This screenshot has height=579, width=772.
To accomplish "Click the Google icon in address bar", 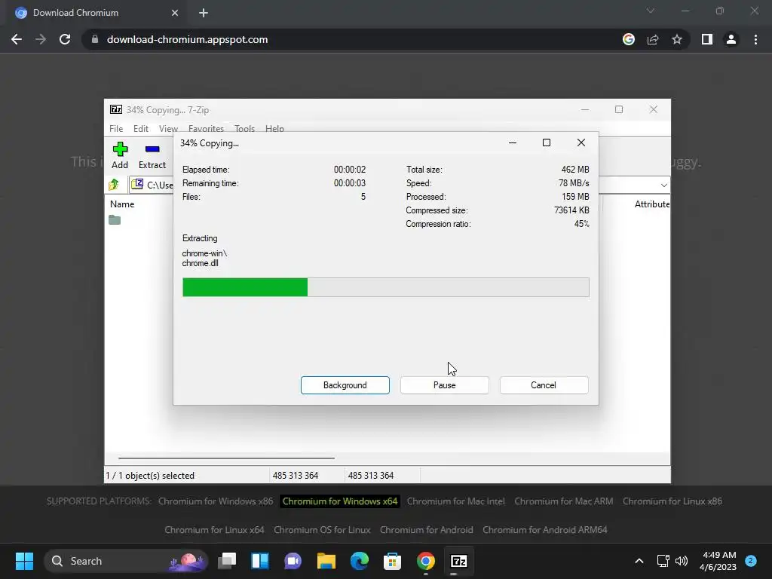I will pos(629,39).
